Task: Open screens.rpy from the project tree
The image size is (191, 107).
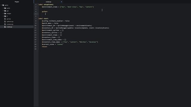Action: pyautogui.click(x=10, y=24)
